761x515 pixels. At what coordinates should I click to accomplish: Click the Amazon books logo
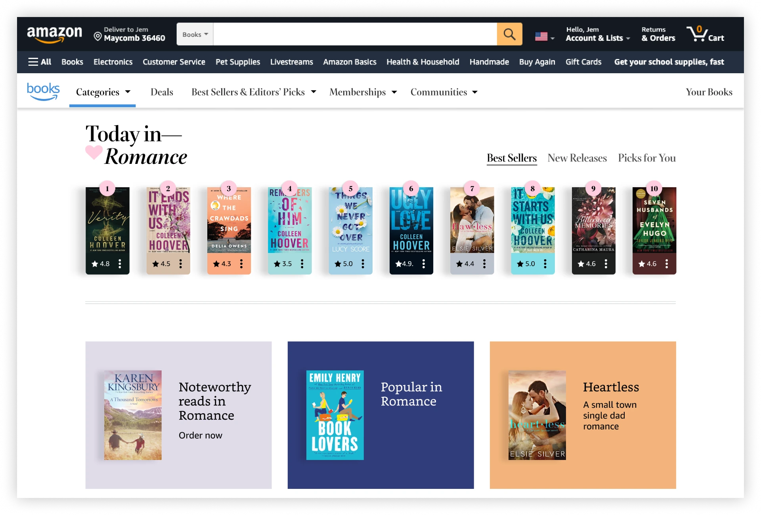pyautogui.click(x=43, y=91)
